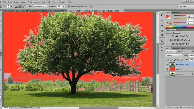This screenshot has height=109, width=194.
Task: Open the Image menu
Action: click(16, 2)
